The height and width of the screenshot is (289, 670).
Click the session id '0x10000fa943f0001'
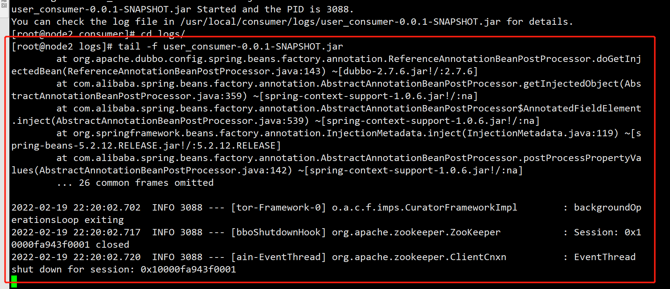point(188,269)
